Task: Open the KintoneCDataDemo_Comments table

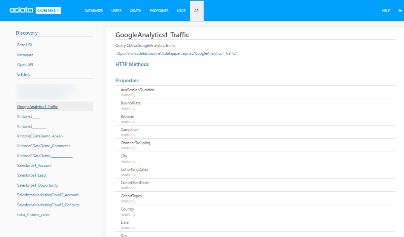Action: [44, 146]
